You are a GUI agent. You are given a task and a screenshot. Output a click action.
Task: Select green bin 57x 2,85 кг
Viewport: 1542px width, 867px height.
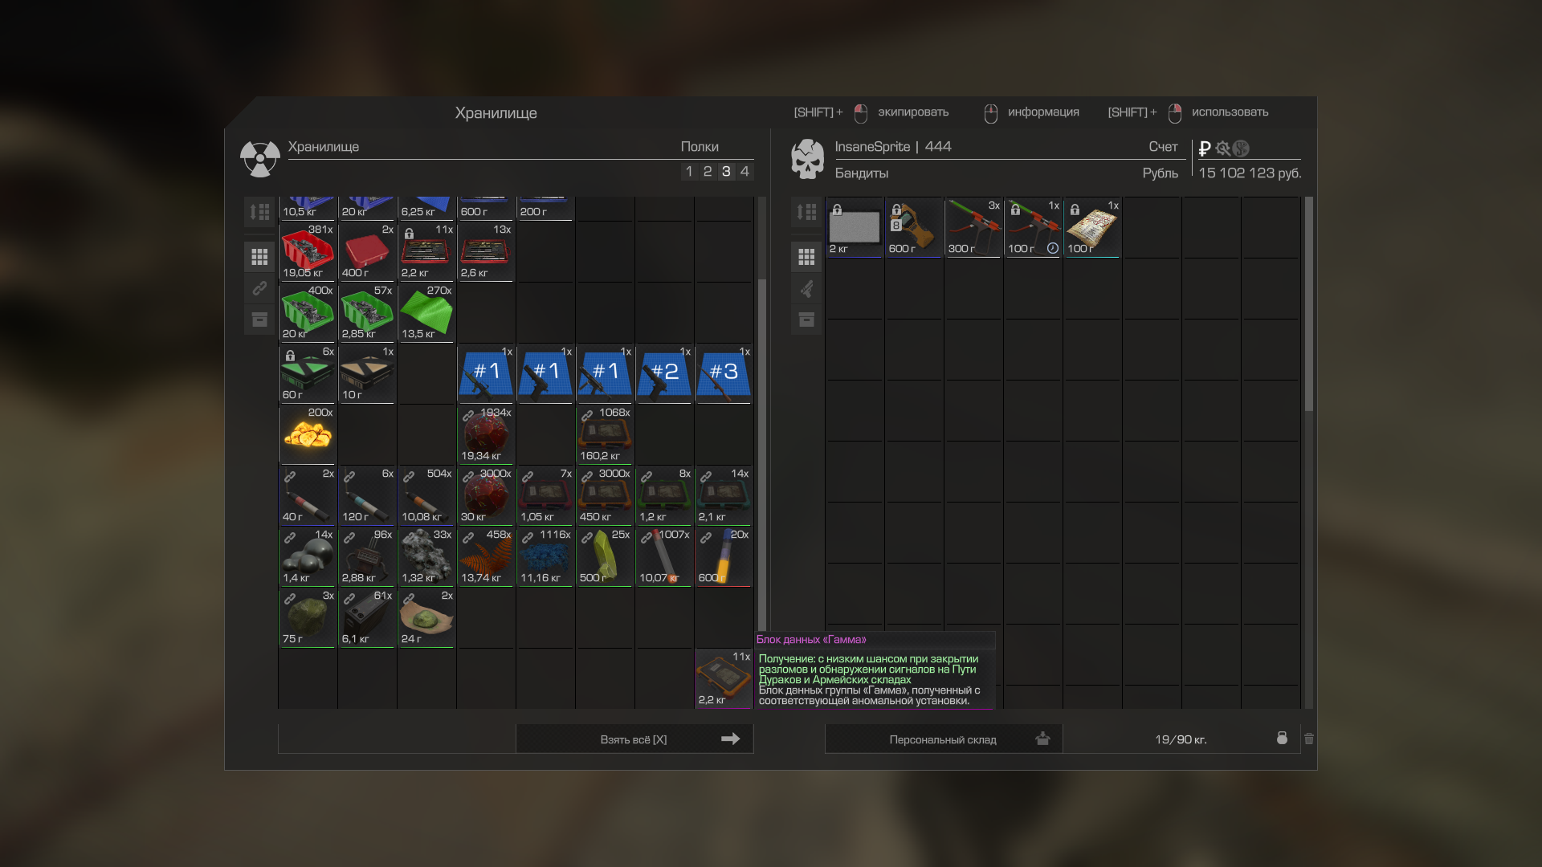point(367,312)
